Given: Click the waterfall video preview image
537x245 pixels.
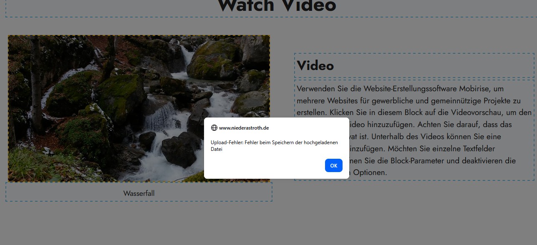Looking at the screenshot, I should (x=139, y=108).
